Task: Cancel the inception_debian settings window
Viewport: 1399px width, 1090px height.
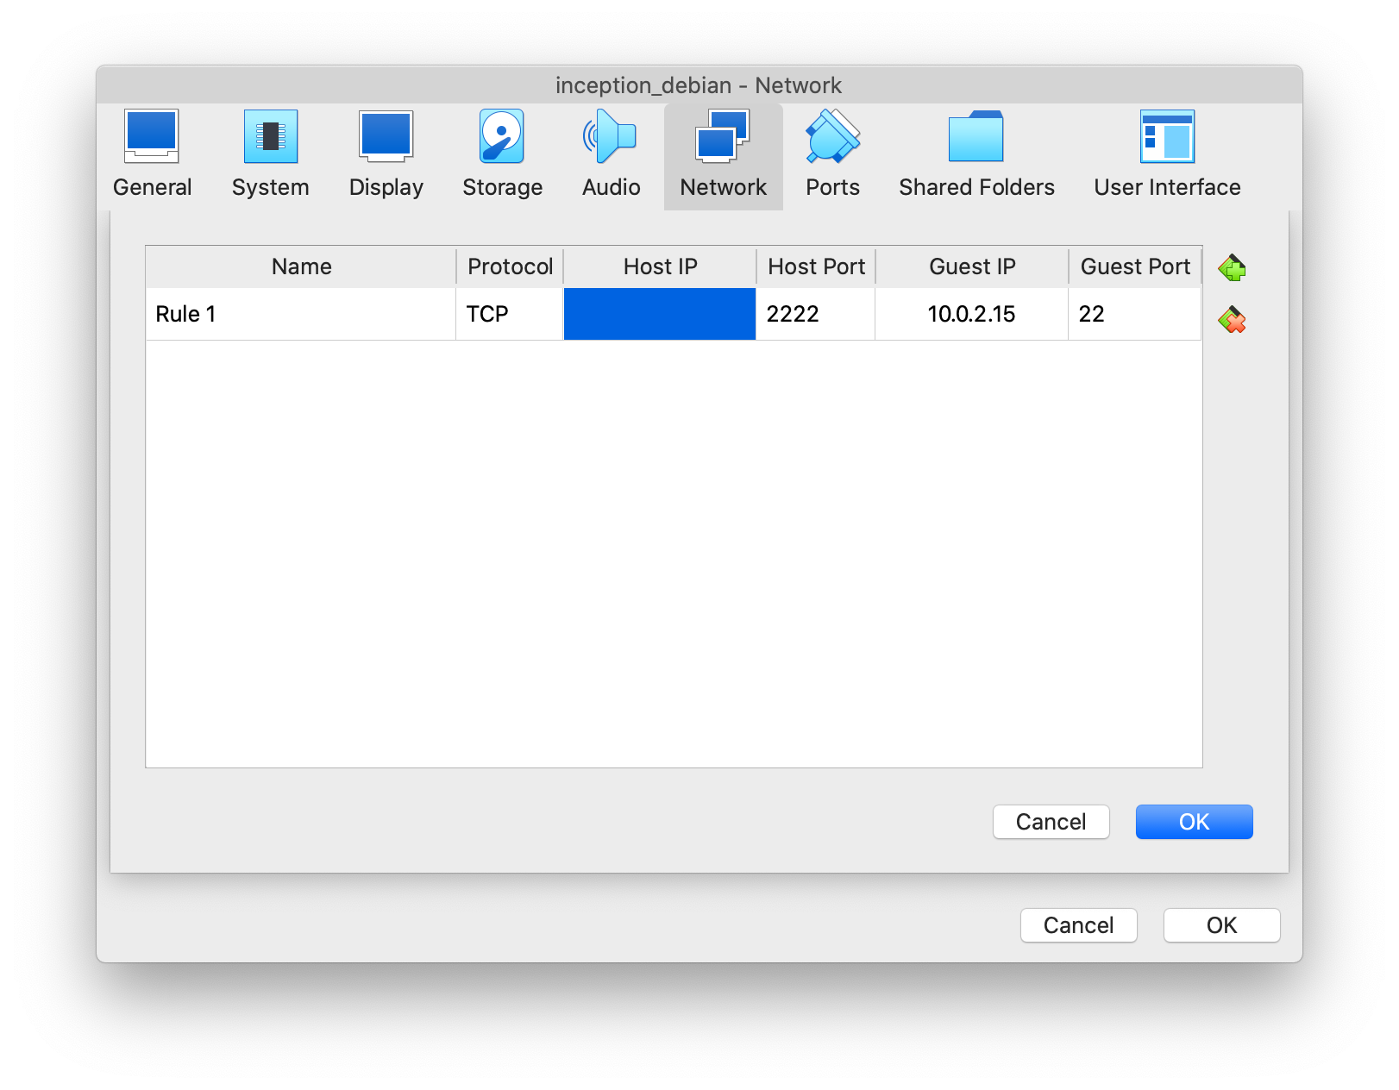Action: (x=1078, y=925)
